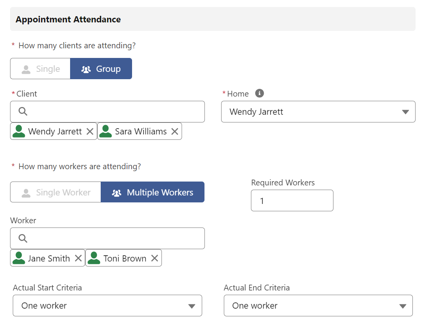426x326 pixels.
Task: Select the Group attendance option
Action: 101,68
